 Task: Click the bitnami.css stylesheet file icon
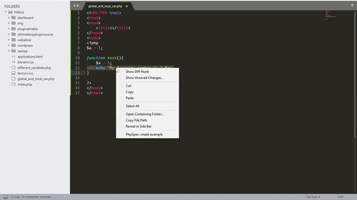13,62
